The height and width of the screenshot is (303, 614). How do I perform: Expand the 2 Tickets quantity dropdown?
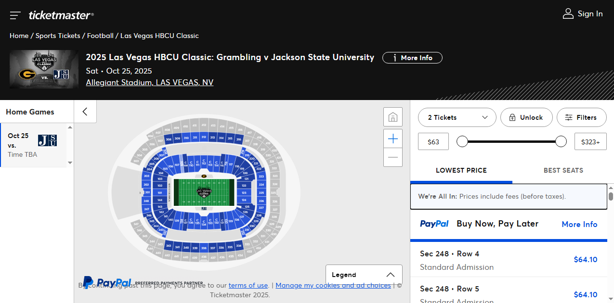pos(457,117)
